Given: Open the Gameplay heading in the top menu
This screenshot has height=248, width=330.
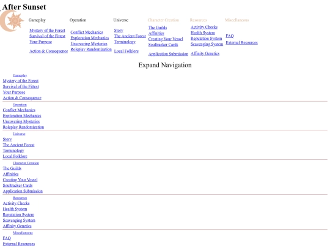Looking at the screenshot, I should 37,20.
